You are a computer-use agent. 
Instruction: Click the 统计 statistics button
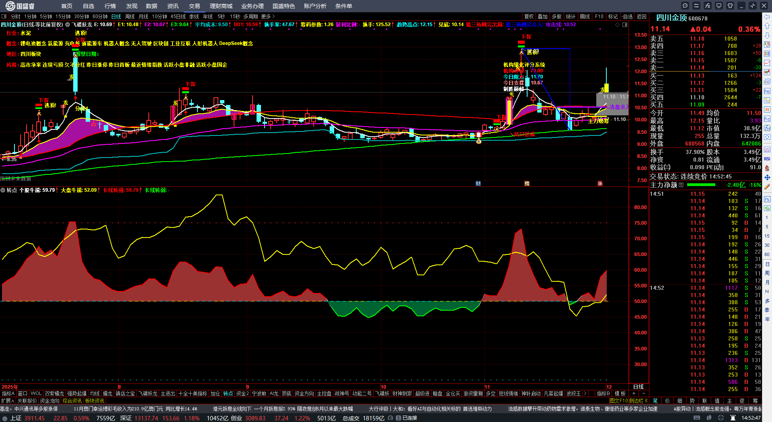coord(571,16)
